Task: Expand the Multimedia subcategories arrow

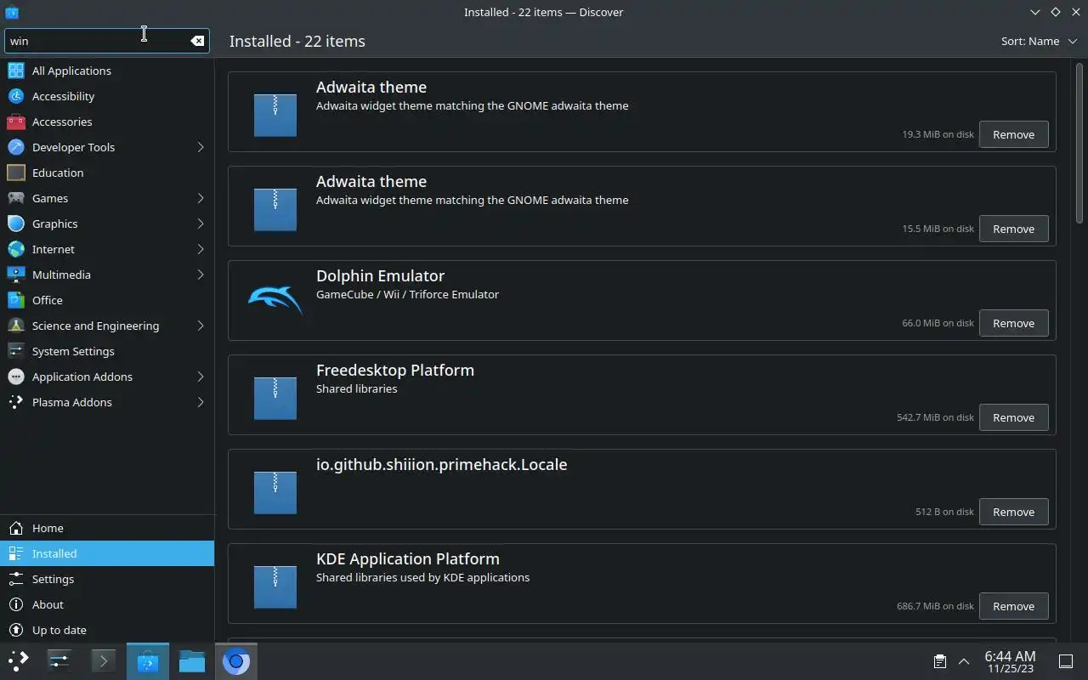Action: (201, 275)
